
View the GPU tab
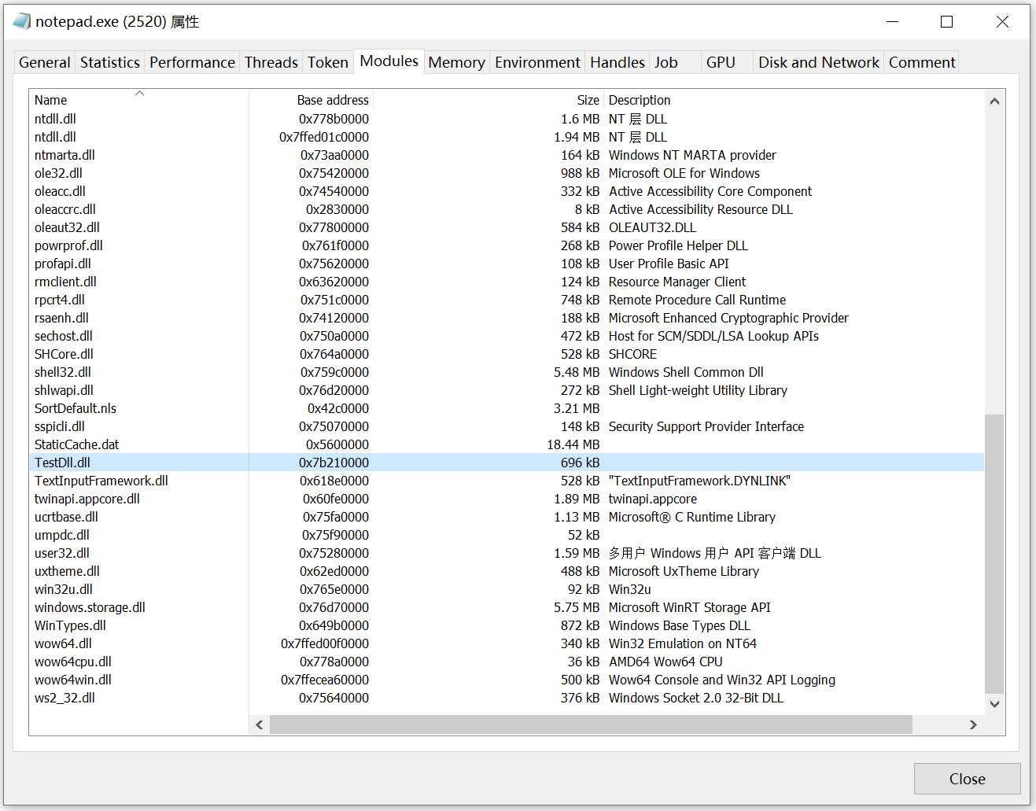(x=722, y=62)
